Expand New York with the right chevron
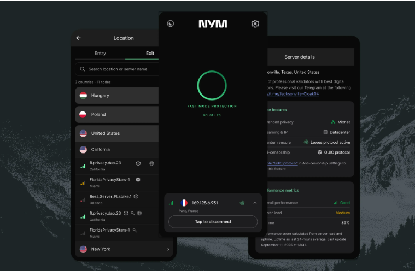Image resolution: width=415 pixels, height=271 pixels. 168,249
